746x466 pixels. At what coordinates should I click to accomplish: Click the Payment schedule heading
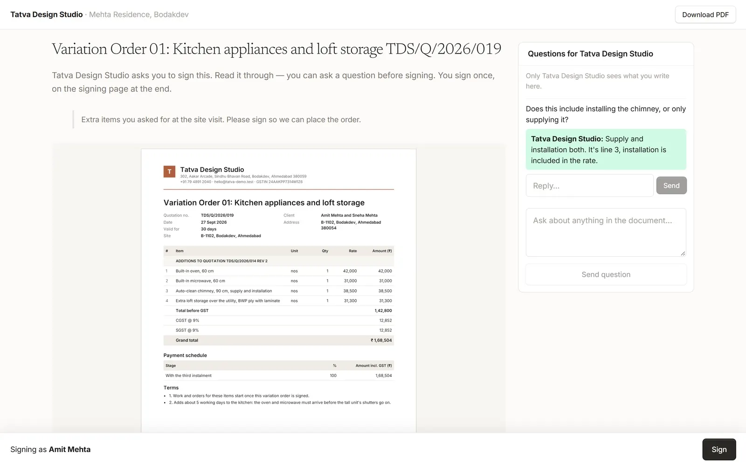coord(185,355)
